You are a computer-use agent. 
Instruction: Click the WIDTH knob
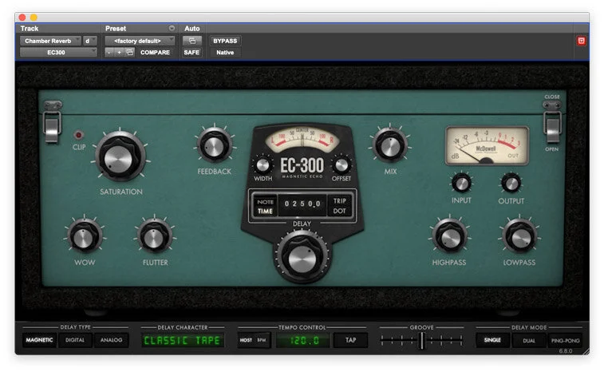(x=263, y=165)
